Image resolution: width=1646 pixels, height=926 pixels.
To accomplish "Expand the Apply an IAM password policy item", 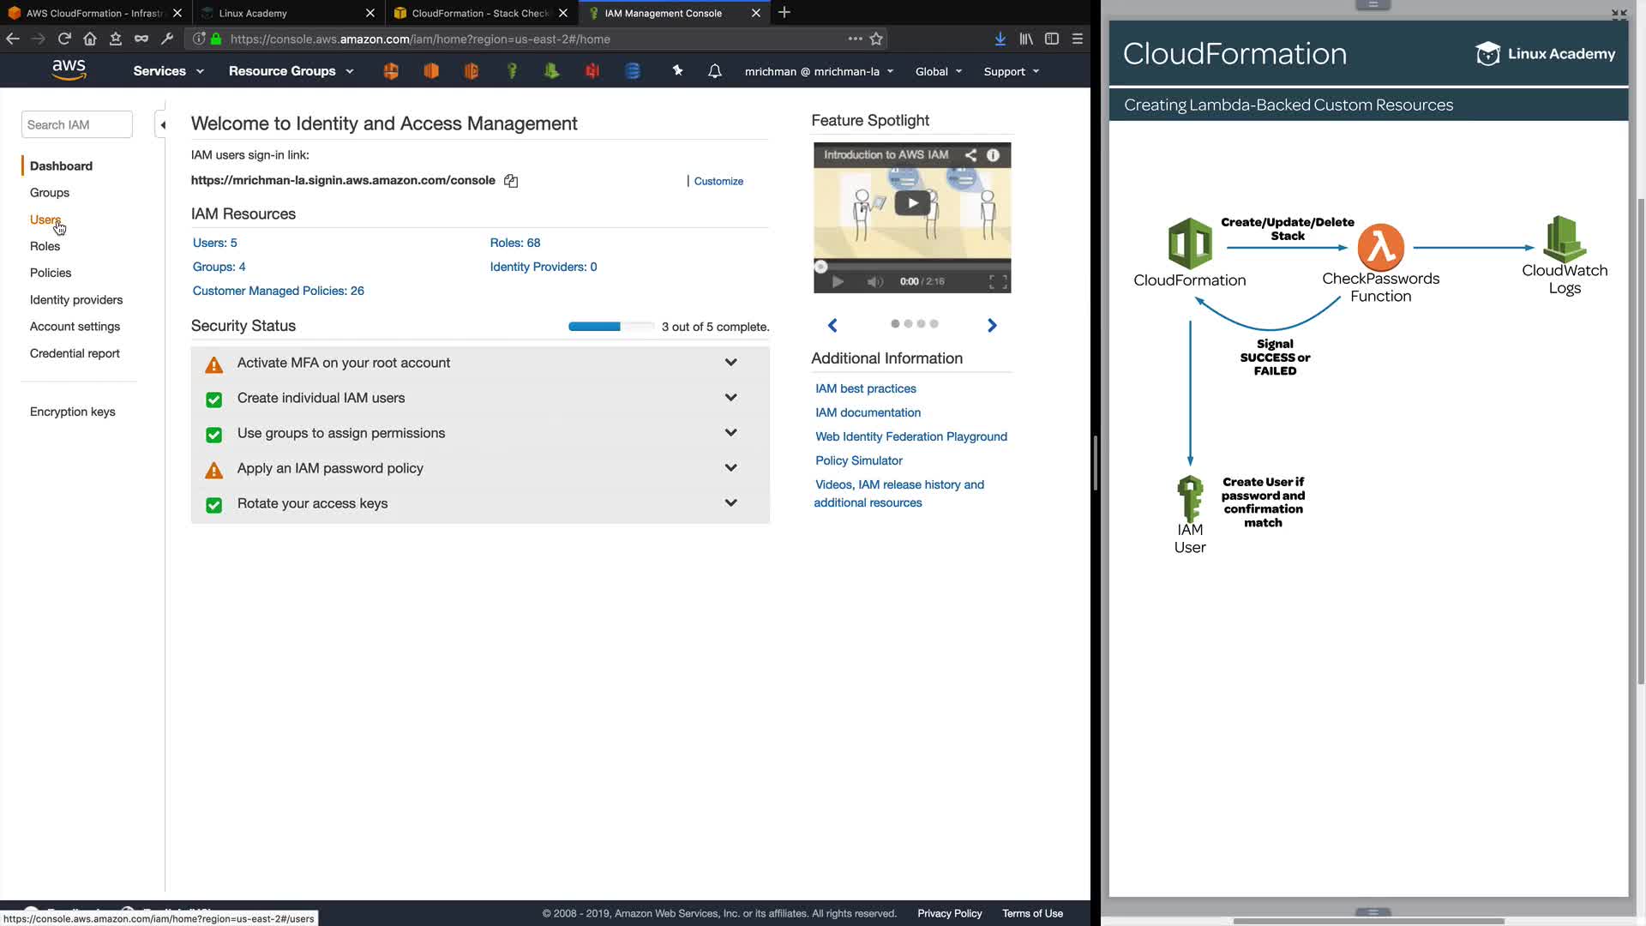I will tap(730, 468).
